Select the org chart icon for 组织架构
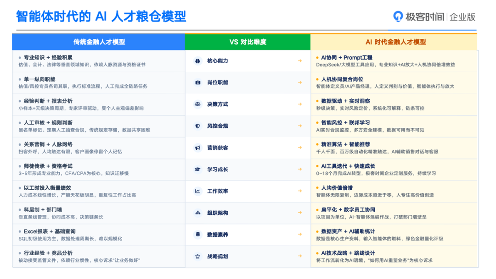 [x=197, y=213]
